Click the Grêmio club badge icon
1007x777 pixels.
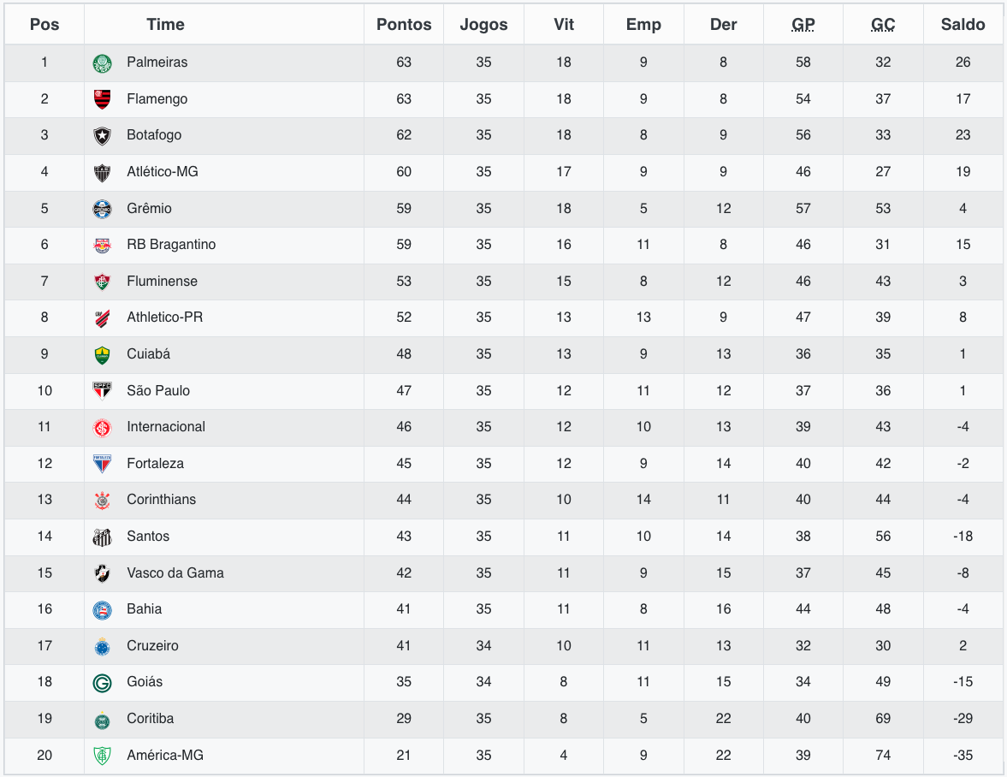click(x=102, y=209)
